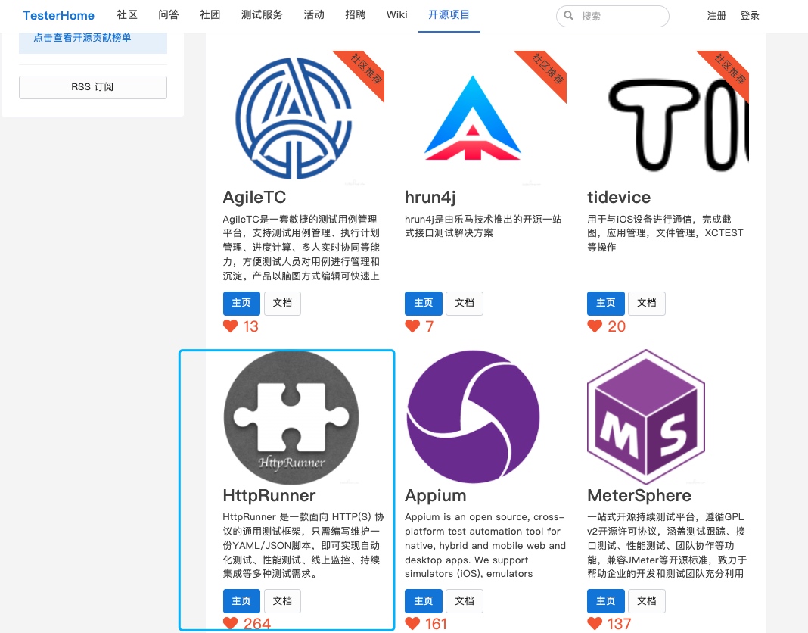The height and width of the screenshot is (633, 808).
Task: Select the 活动 navigation item
Action: click(x=314, y=15)
